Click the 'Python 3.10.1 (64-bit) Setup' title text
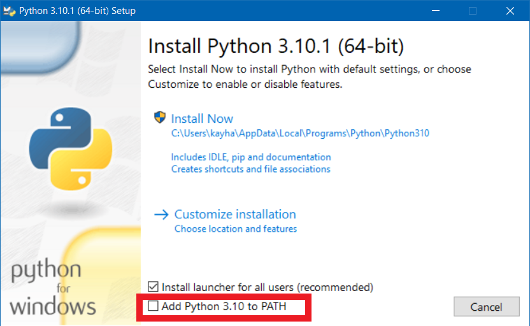The image size is (530, 326). [77, 11]
